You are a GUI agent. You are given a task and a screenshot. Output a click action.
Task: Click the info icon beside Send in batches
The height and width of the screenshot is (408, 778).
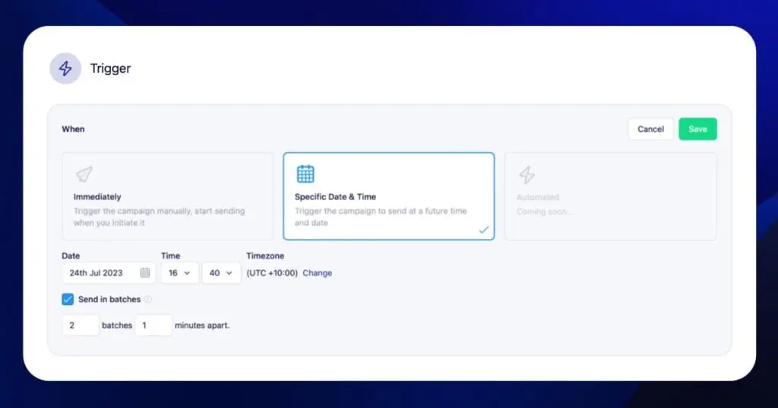point(148,300)
